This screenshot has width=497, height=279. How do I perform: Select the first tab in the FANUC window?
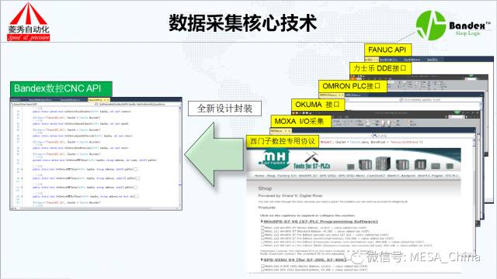(x=371, y=59)
